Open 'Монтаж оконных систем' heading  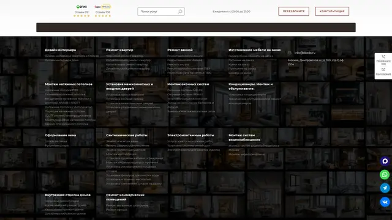(x=188, y=84)
